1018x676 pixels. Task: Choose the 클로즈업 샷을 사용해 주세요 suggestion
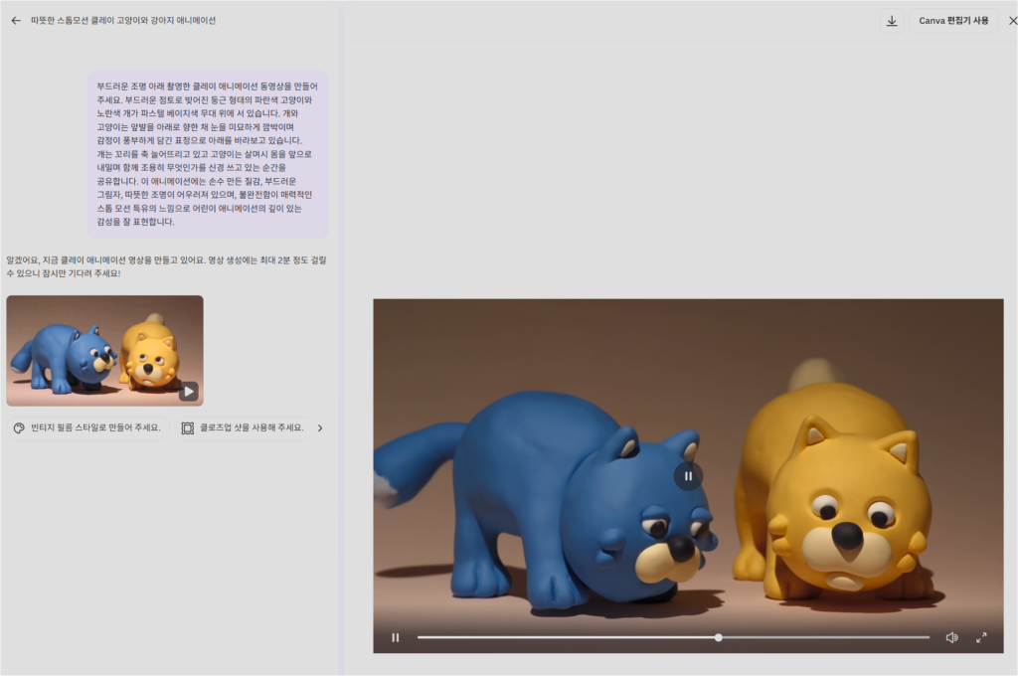[251, 428]
